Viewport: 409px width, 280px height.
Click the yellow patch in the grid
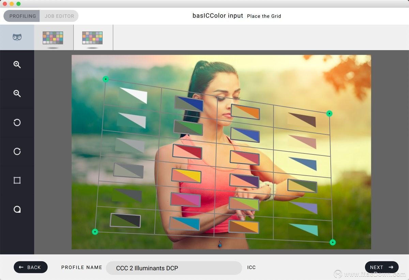click(x=186, y=175)
